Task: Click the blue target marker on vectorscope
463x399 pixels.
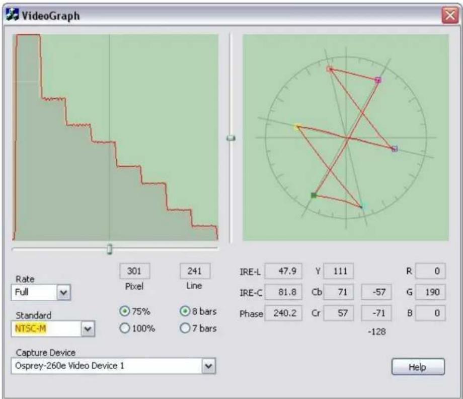Action: [x=395, y=149]
